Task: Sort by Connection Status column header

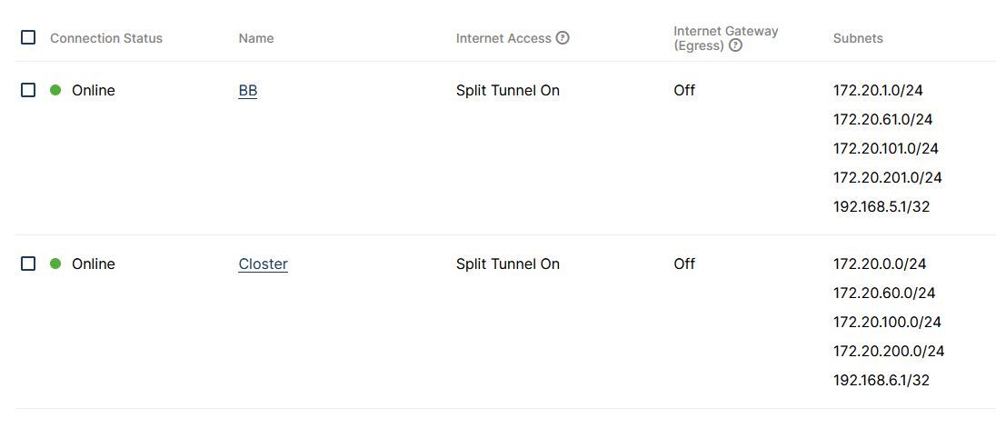Action: [106, 38]
